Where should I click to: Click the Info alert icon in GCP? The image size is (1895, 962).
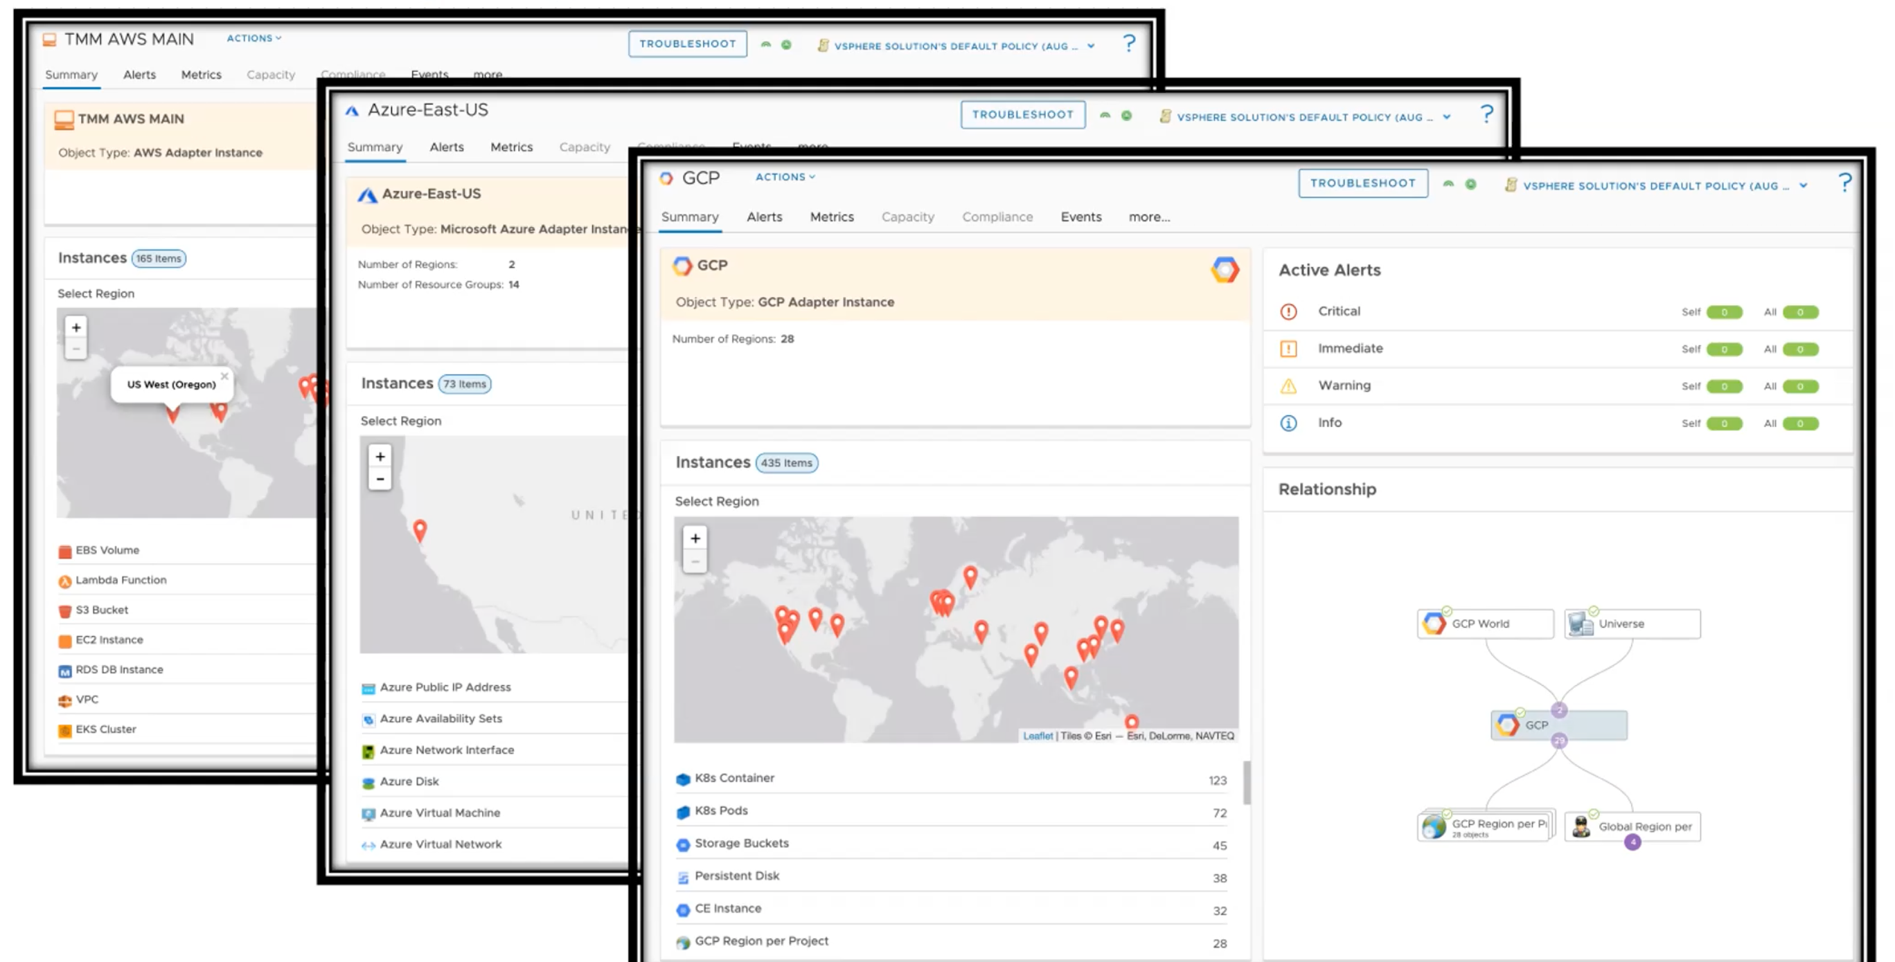1289,422
